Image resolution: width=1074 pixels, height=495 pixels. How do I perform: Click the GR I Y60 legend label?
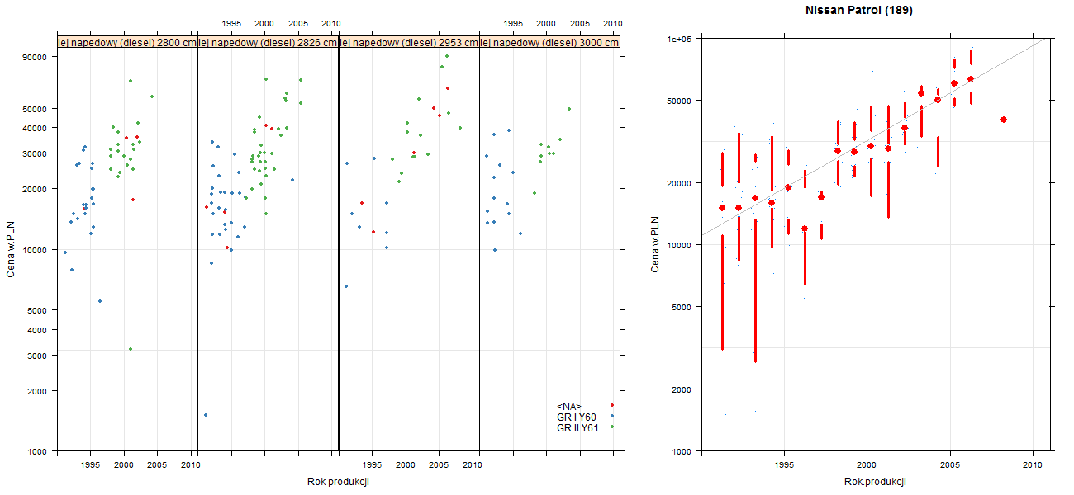coord(577,417)
